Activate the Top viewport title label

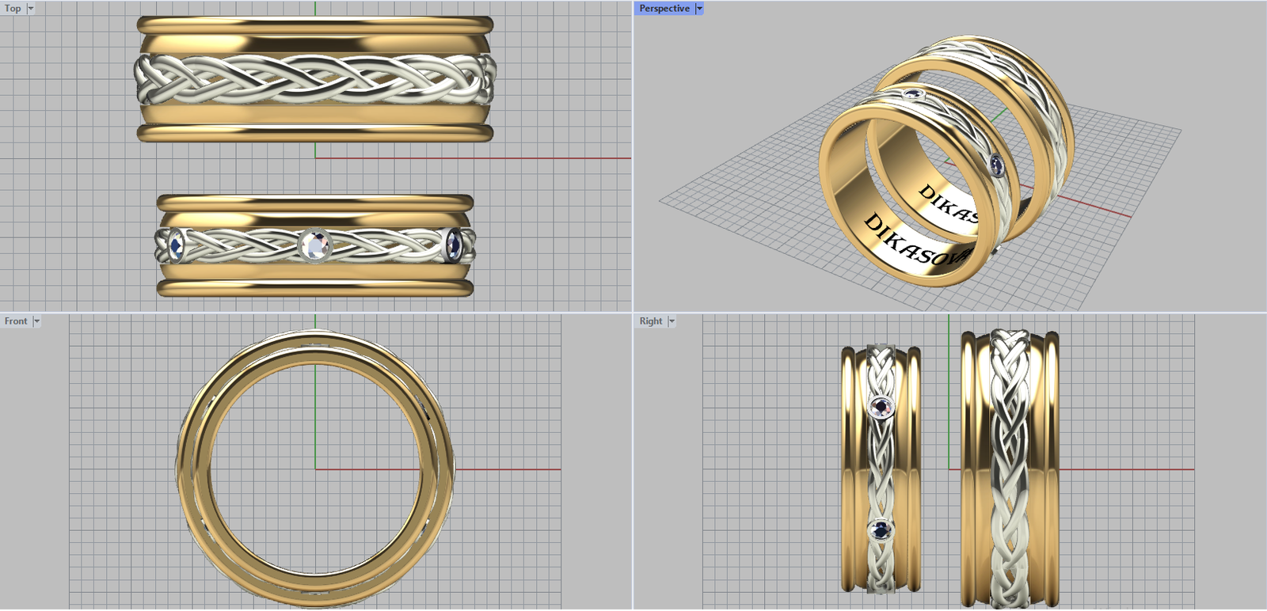tap(13, 9)
